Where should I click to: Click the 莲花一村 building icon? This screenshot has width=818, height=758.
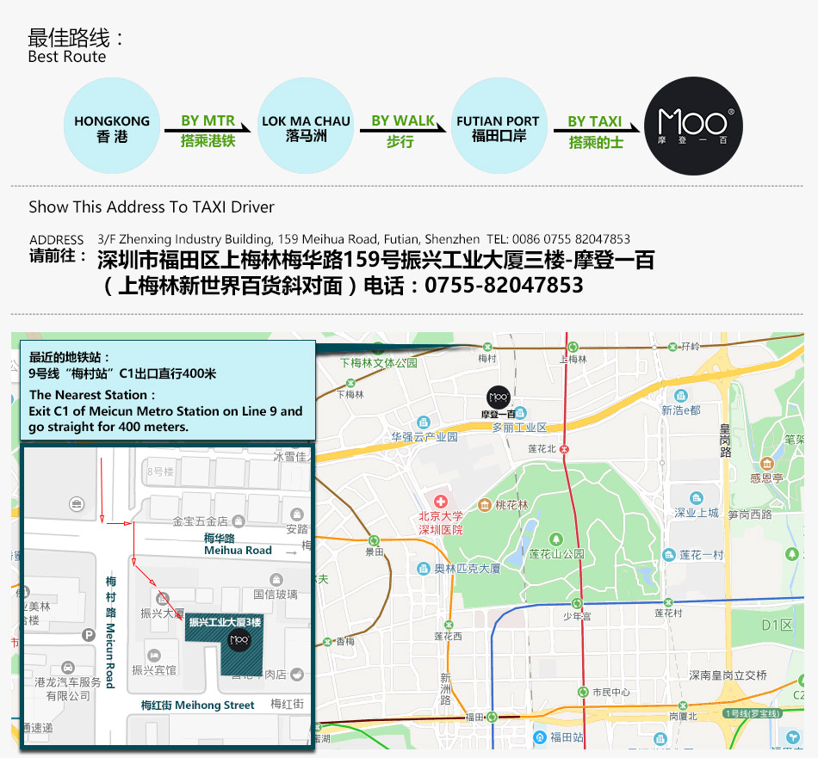(x=669, y=555)
